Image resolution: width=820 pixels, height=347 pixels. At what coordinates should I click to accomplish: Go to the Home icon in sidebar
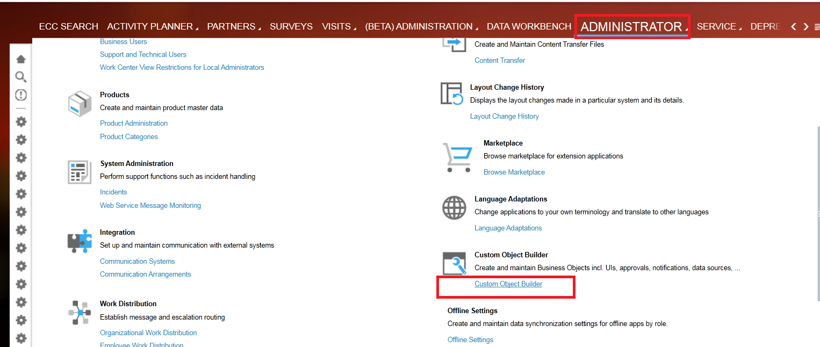coord(21,59)
